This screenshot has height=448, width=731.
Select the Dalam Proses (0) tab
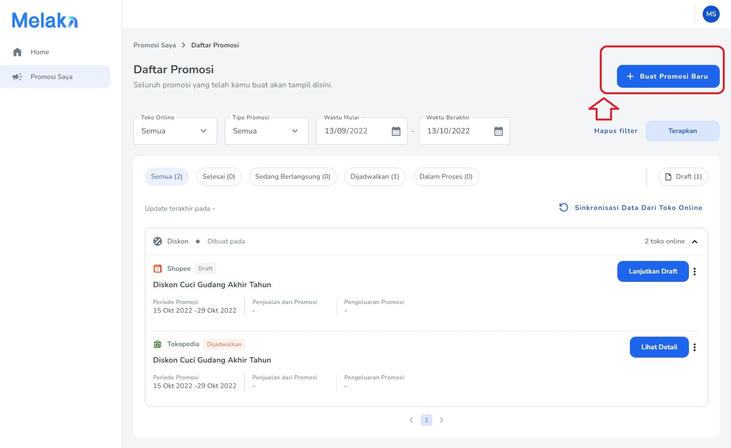446,177
